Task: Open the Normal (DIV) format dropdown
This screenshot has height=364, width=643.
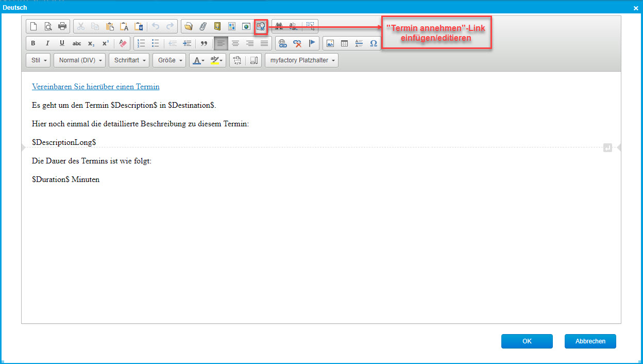Action: (79, 60)
